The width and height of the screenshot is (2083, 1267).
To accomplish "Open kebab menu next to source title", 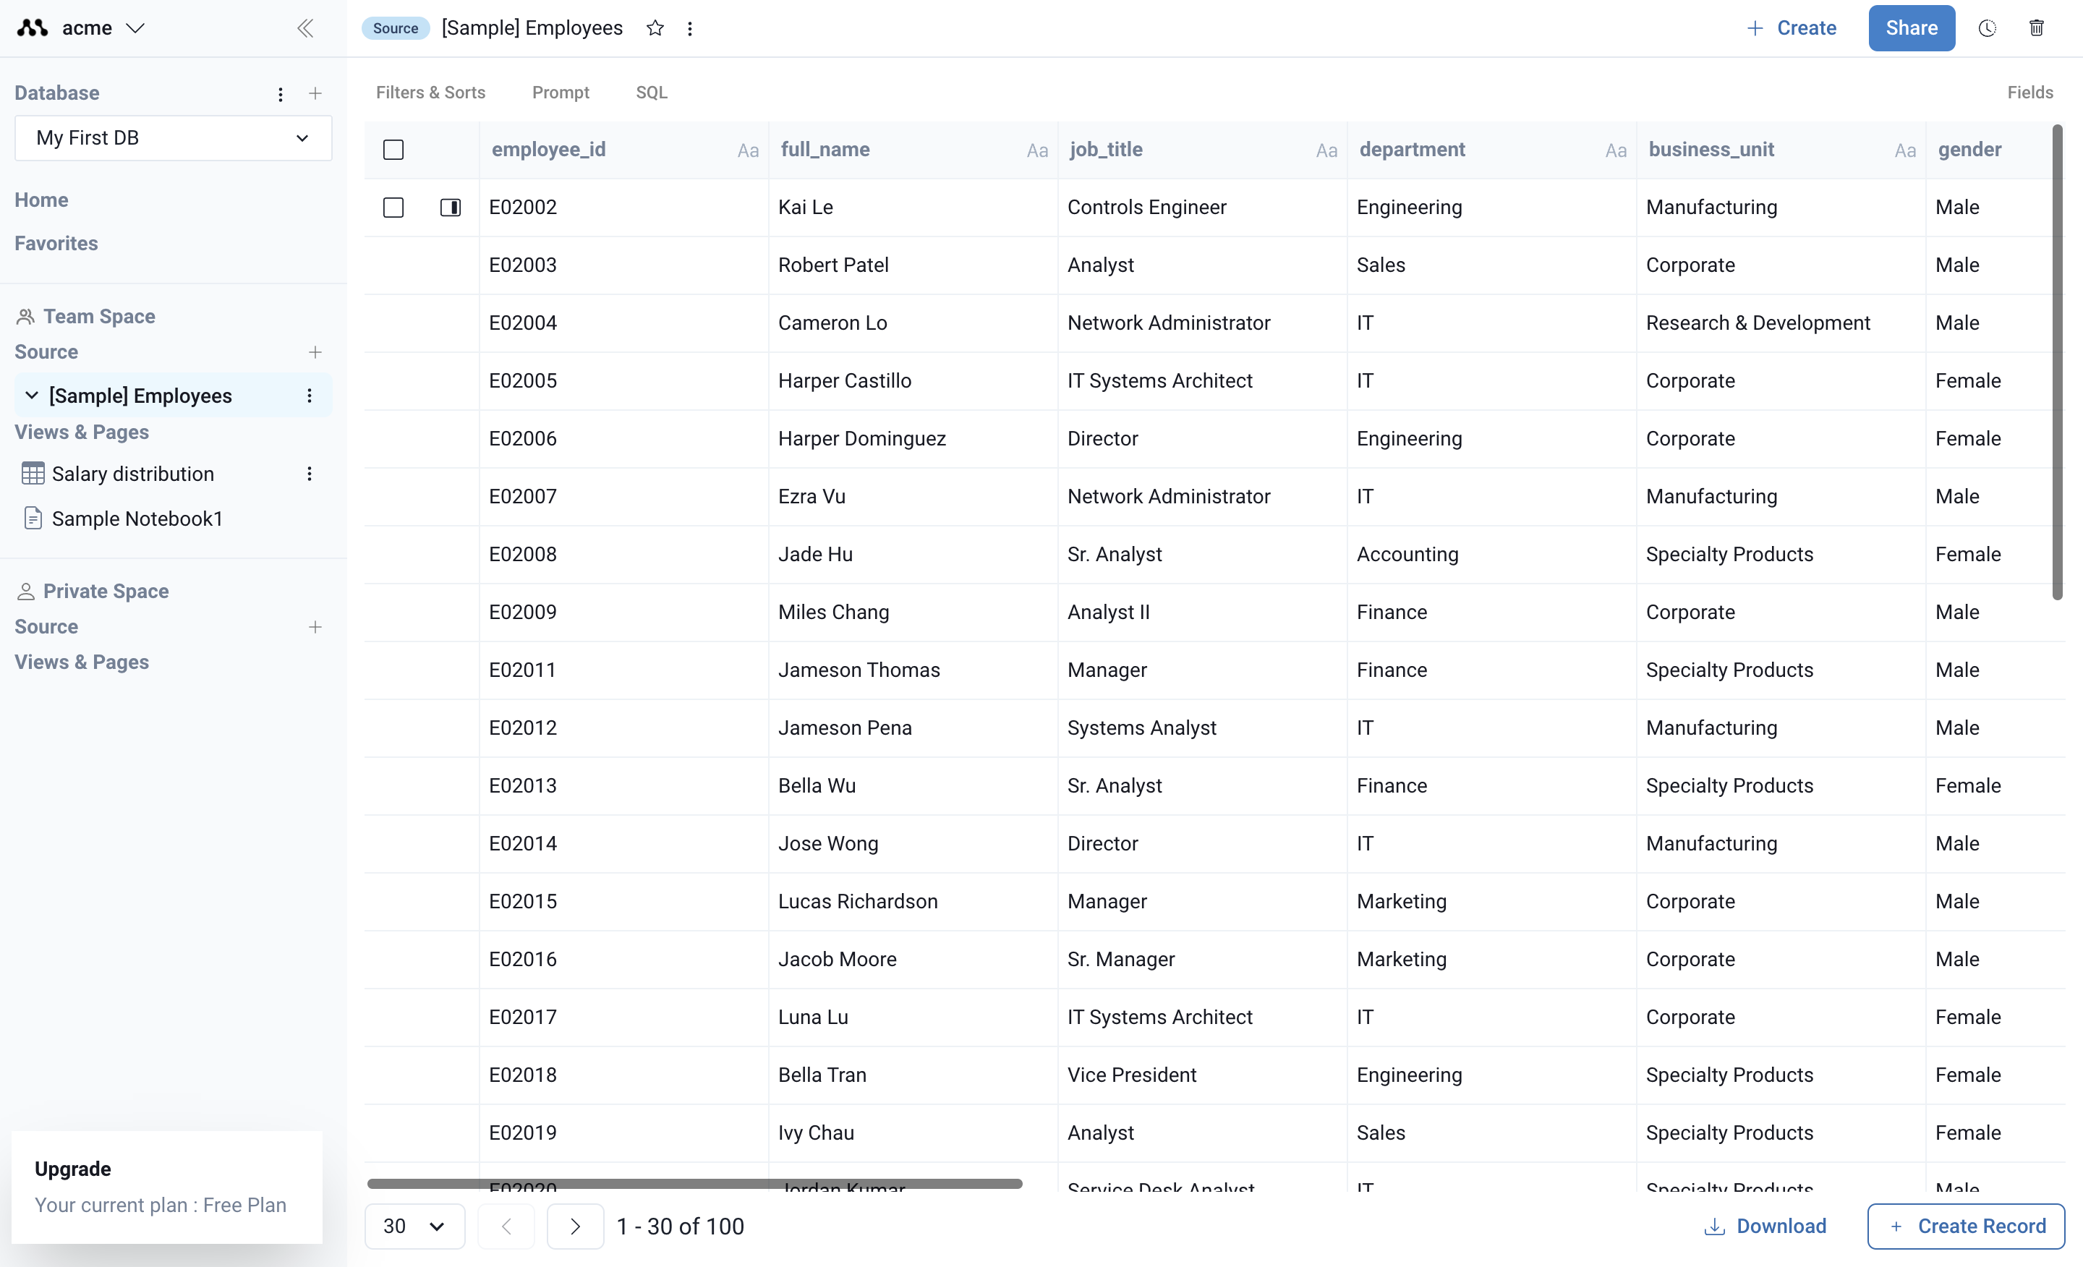I will point(690,29).
